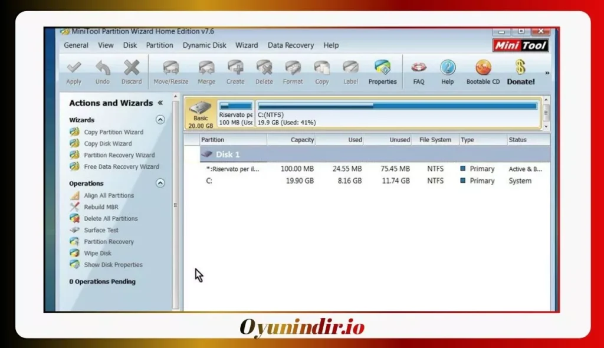Collapse the Operations section
604x348 pixels.
tap(160, 183)
